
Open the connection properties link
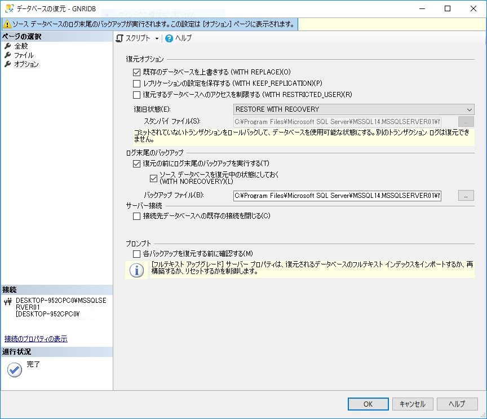click(36, 339)
